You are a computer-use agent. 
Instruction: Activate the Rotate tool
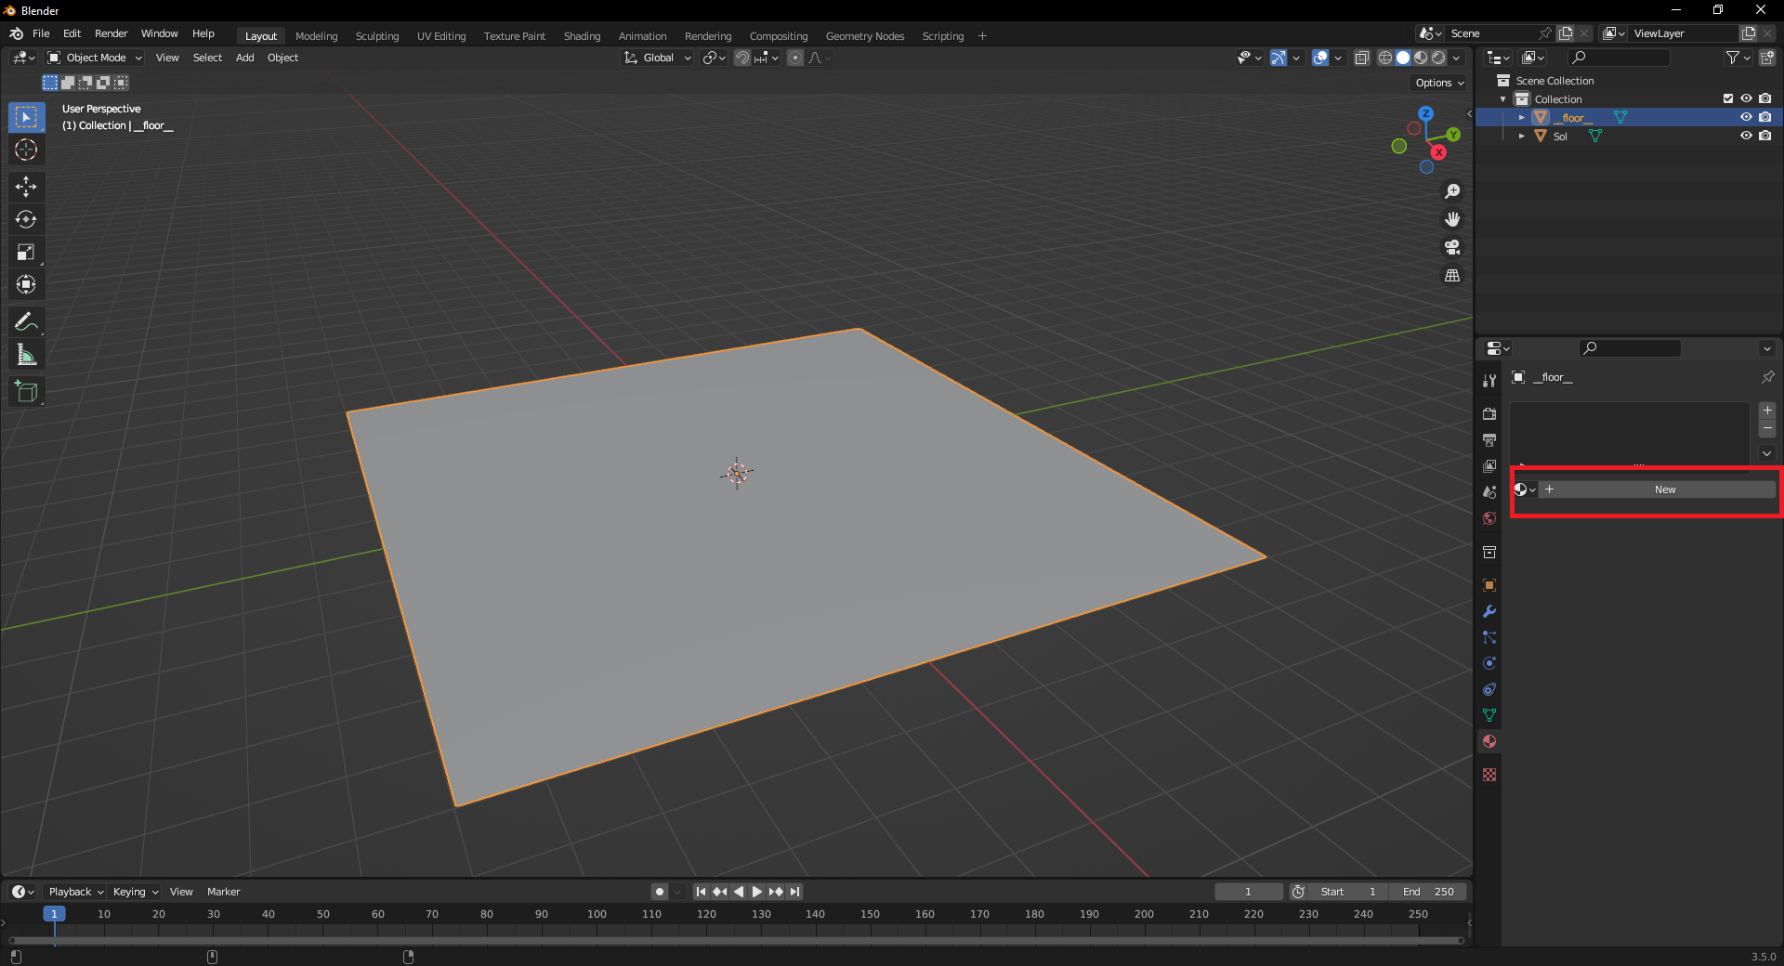26,219
